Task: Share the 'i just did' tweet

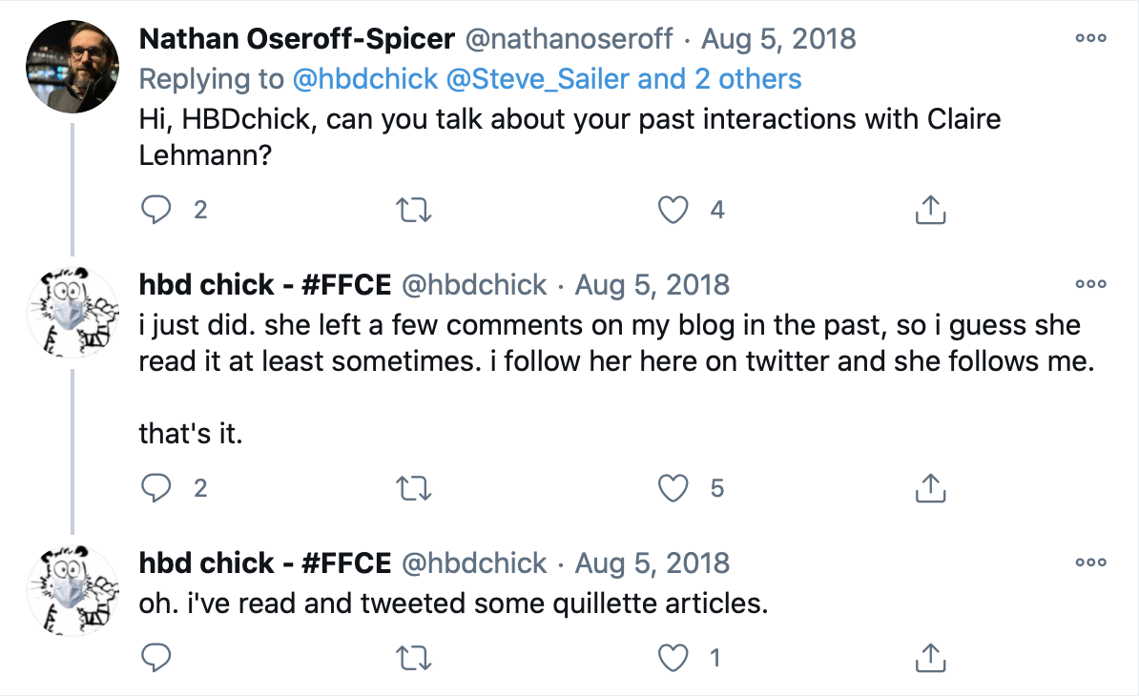Action: [930, 488]
